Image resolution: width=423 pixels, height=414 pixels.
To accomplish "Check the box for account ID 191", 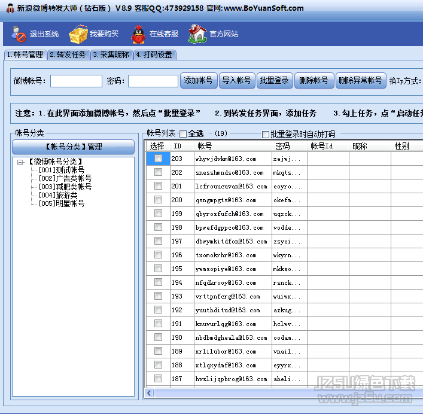I will (x=159, y=324).
